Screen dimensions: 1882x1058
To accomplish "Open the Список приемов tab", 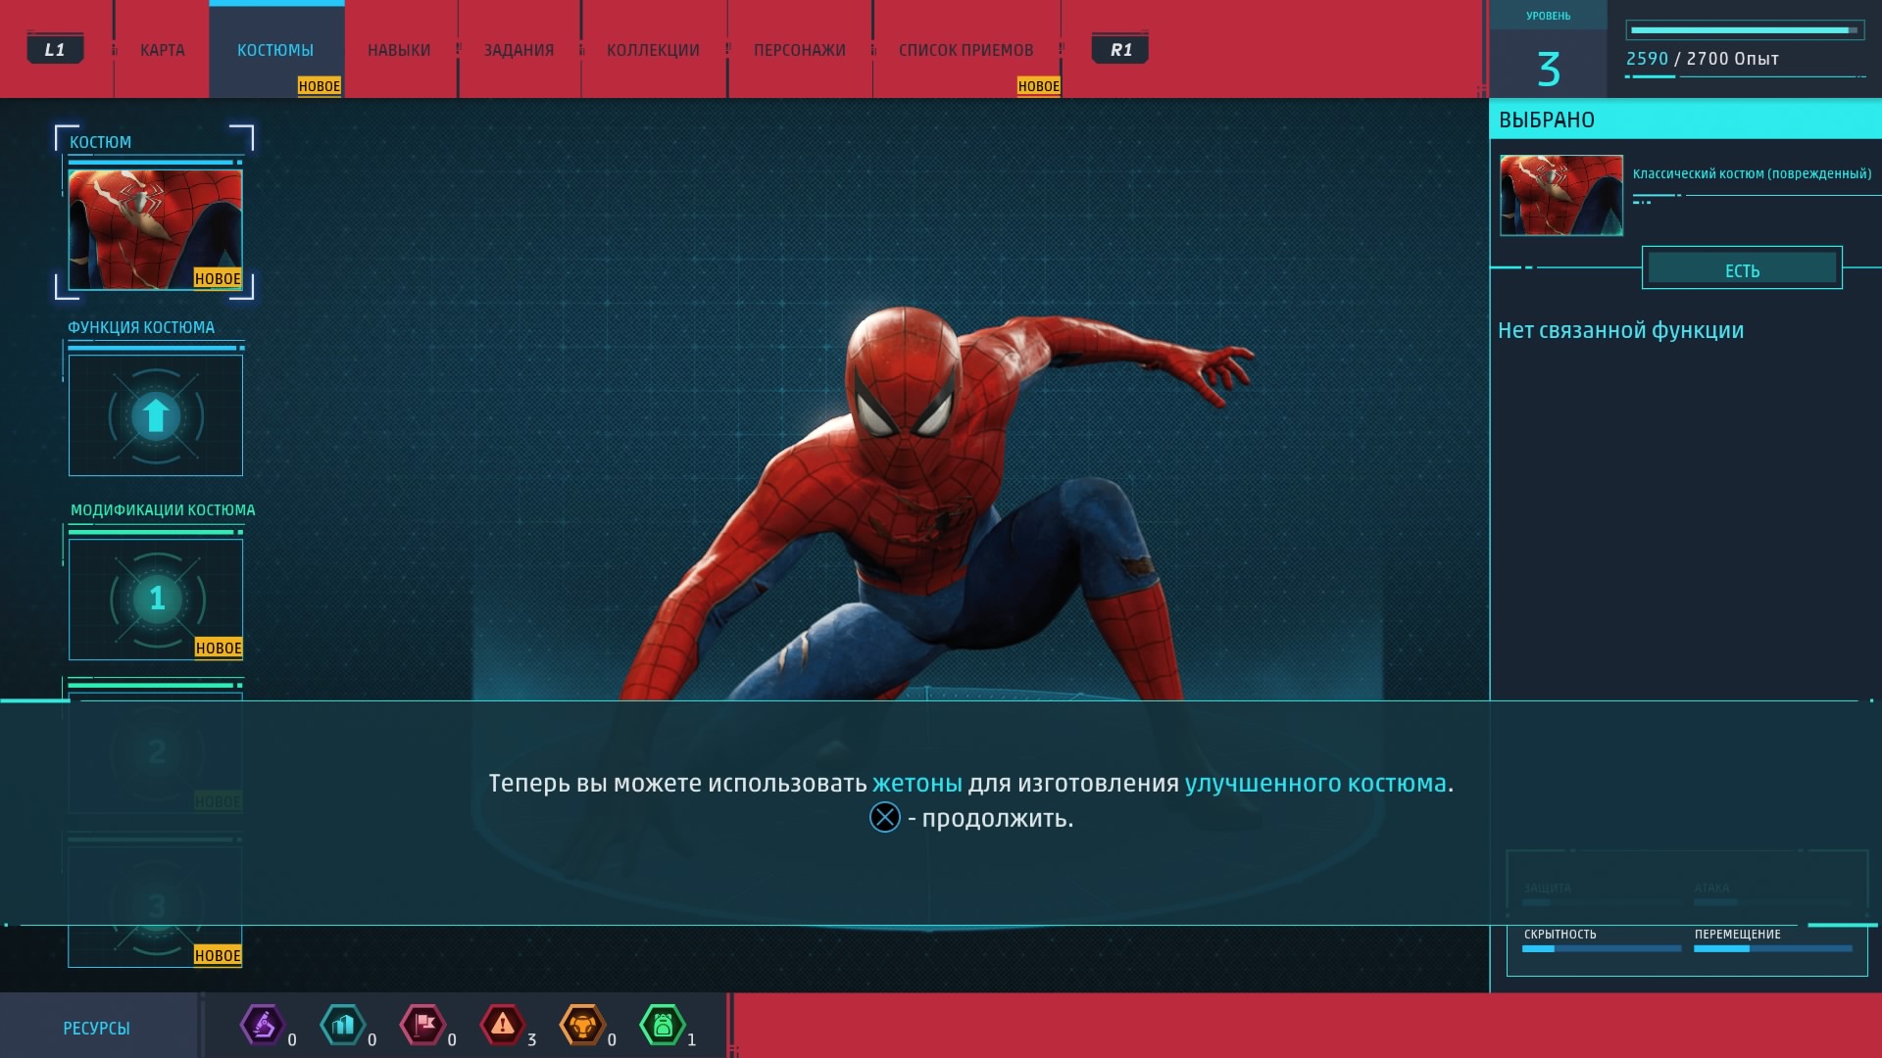I will [966, 50].
